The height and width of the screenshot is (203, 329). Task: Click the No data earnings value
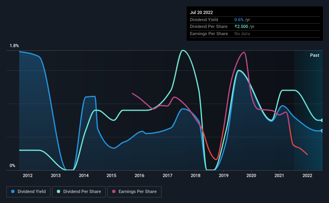tap(242, 34)
